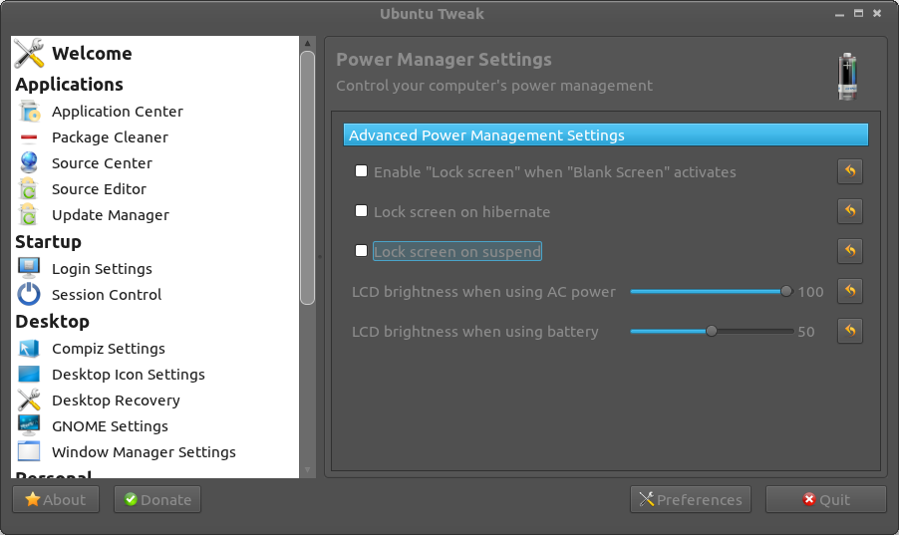
Task: Click the Applications category heading
Action: point(69,85)
